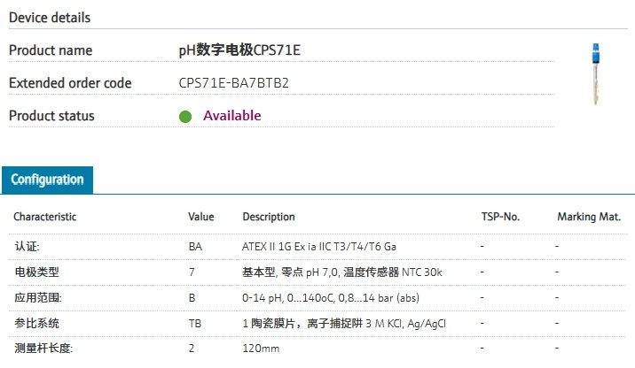Click the Description column header

tap(269, 217)
